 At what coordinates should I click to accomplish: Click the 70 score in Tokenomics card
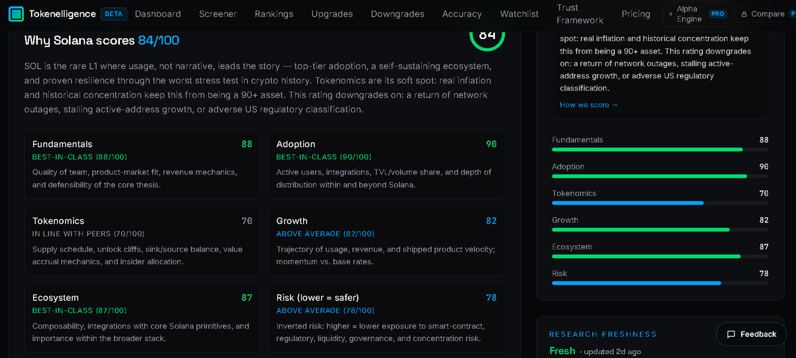pos(247,220)
